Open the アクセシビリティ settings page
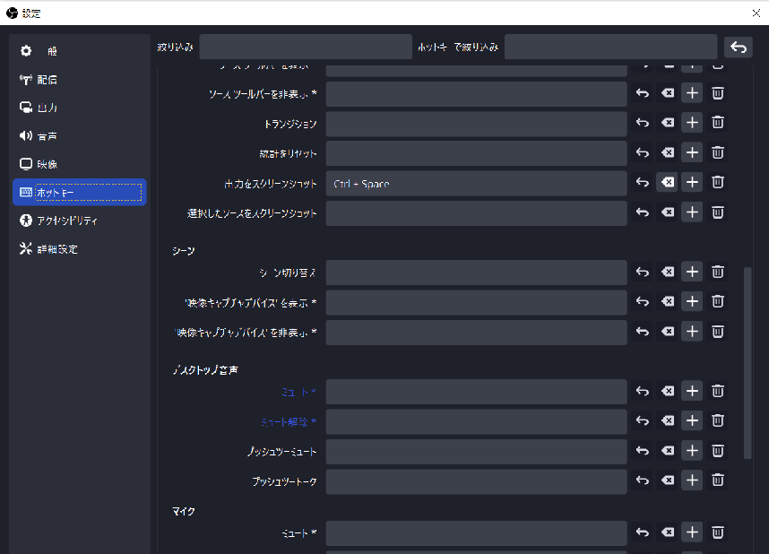Image resolution: width=769 pixels, height=554 pixels. [79, 220]
